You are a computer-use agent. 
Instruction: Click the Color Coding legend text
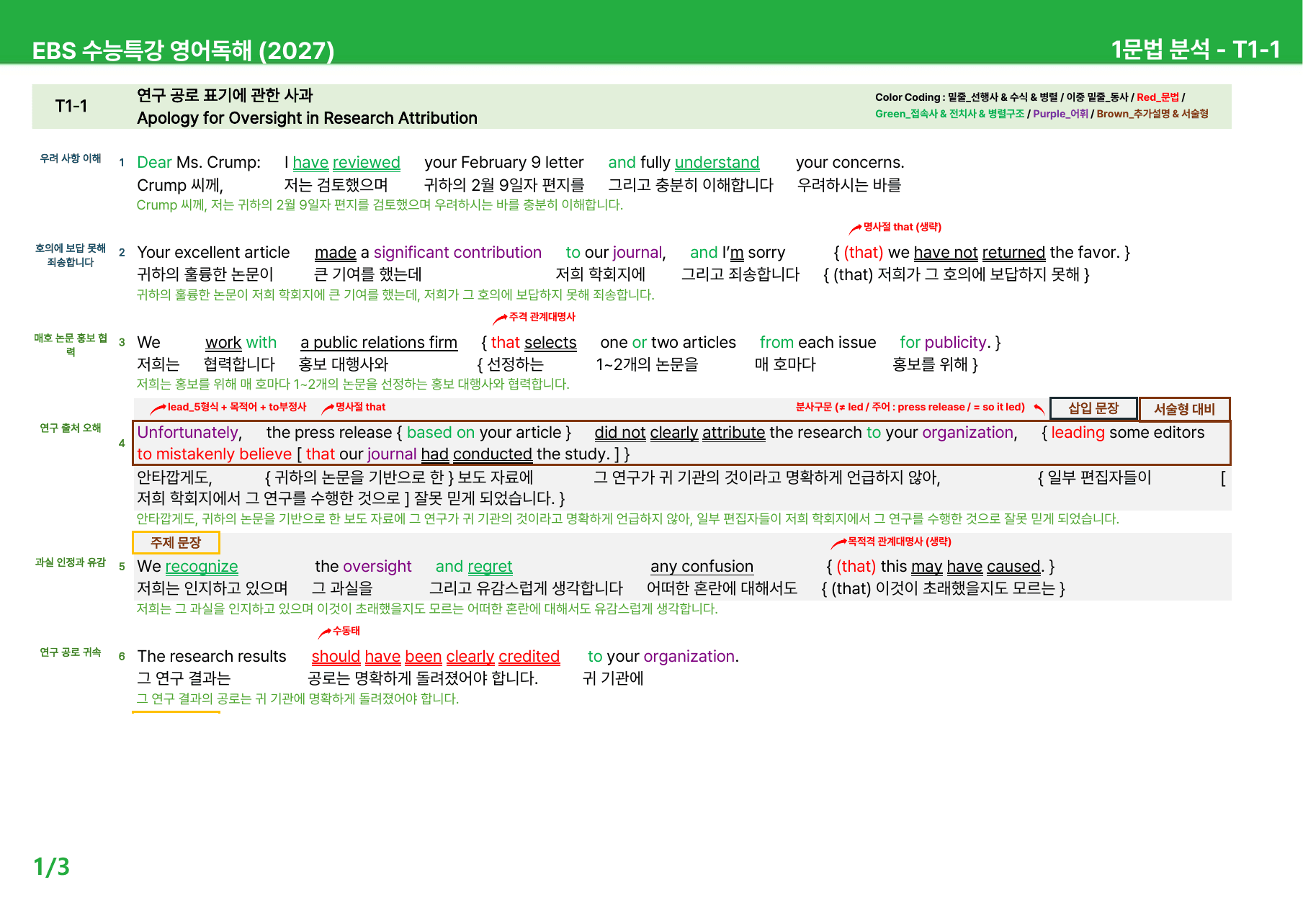(1042, 105)
